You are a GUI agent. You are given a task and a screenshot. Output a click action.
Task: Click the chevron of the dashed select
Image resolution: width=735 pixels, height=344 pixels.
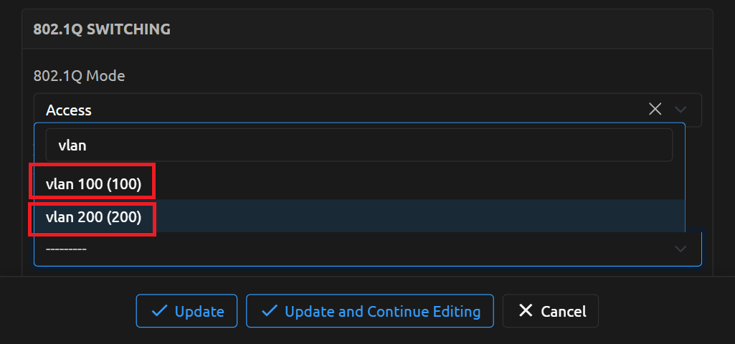pos(681,248)
